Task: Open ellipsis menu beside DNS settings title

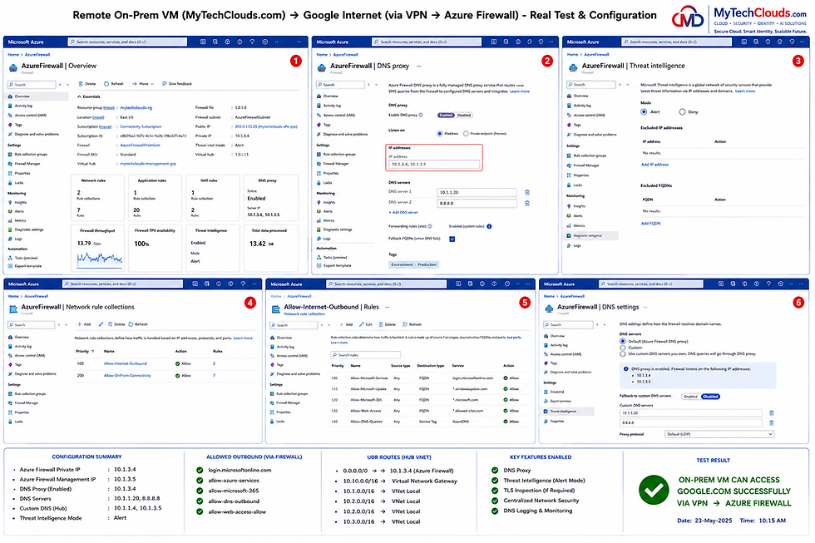Action: 645,307
